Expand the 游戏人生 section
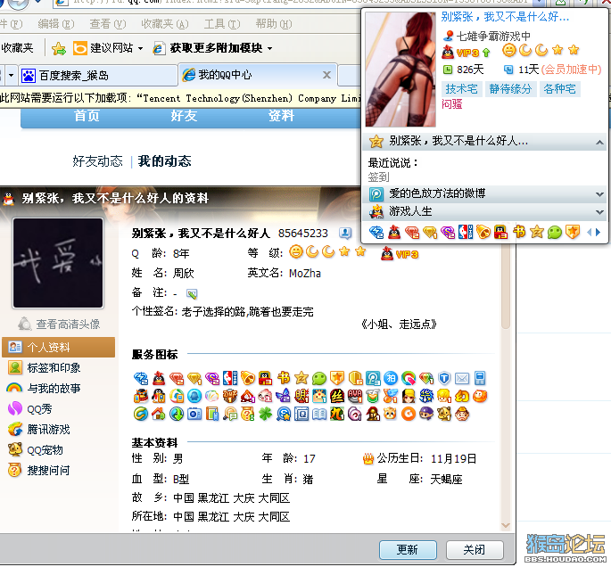 [x=599, y=212]
